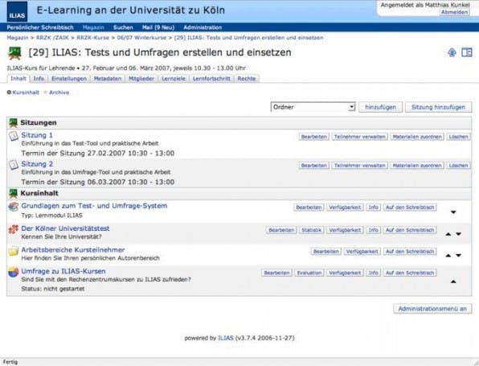Click the Sitzung 1 session icon

click(x=14, y=136)
